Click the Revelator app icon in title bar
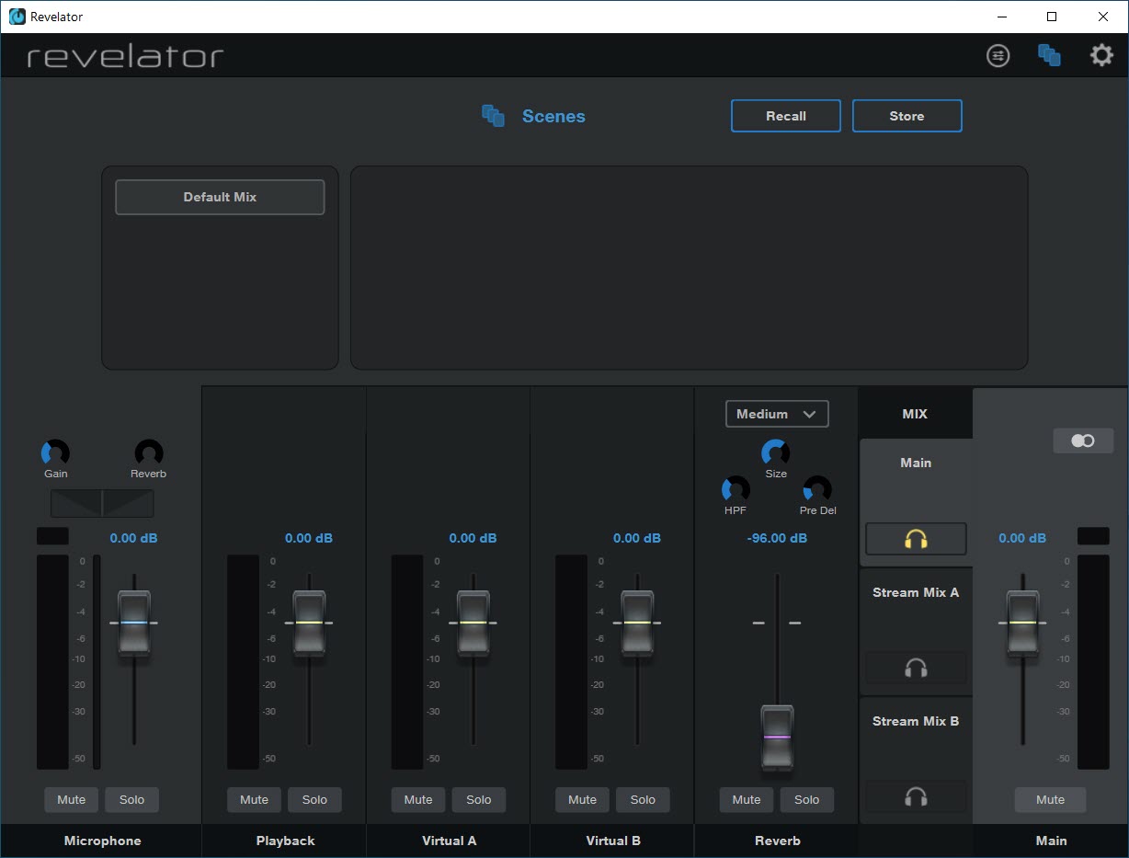This screenshot has width=1129, height=858. coord(17,17)
